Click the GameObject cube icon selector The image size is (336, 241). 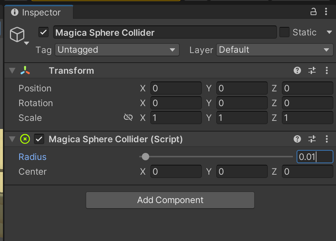pos(17,34)
